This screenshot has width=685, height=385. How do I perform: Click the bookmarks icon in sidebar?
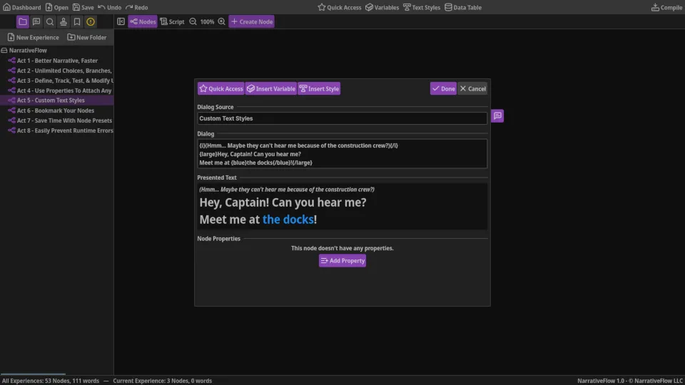(77, 22)
